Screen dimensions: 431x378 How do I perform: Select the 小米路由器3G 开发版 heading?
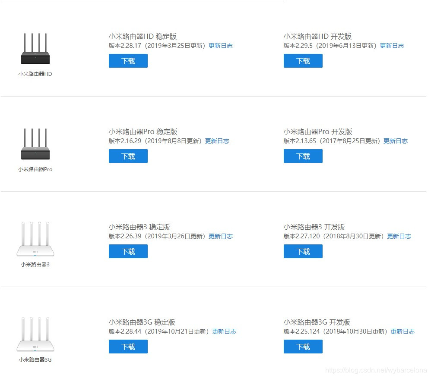point(317,322)
